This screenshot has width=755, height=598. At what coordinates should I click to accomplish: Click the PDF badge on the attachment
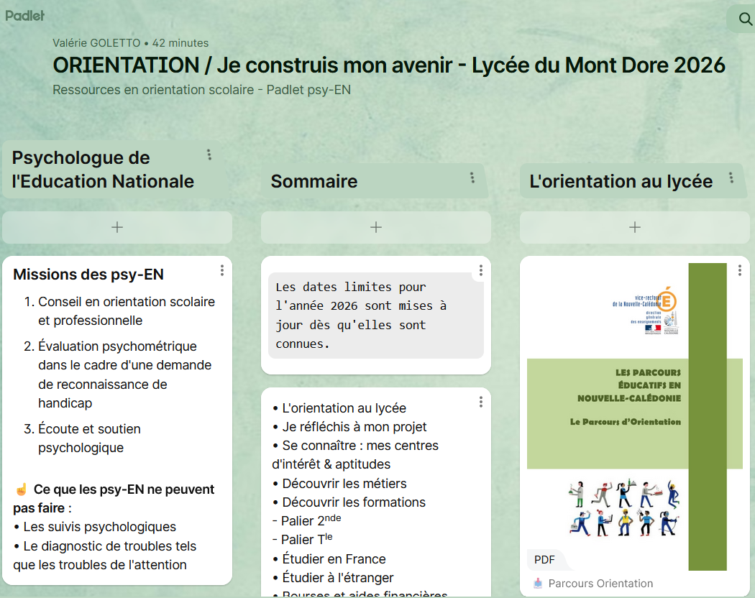545,559
